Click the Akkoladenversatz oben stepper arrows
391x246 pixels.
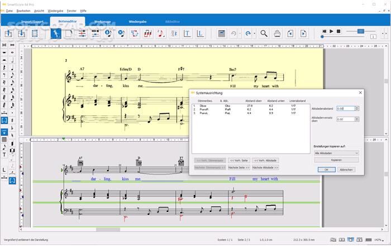pyautogui.click(x=357, y=119)
